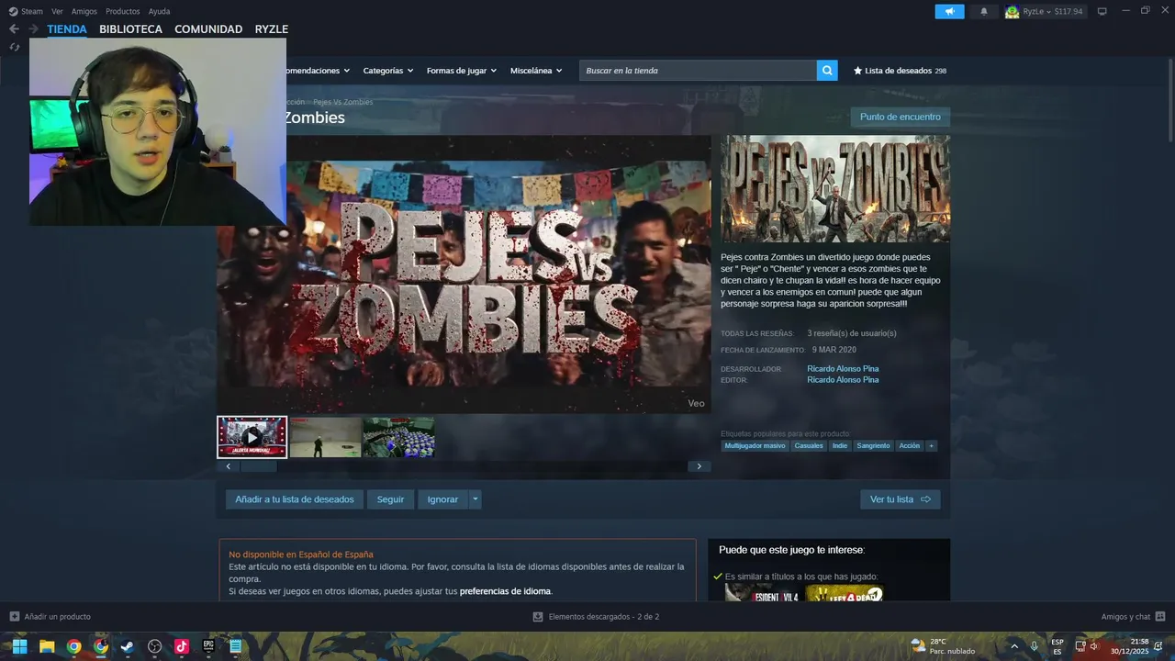Click the Pejes Vs Zombies breadcrumb
Screen dimensions: 1175x661
pyautogui.click(x=343, y=102)
